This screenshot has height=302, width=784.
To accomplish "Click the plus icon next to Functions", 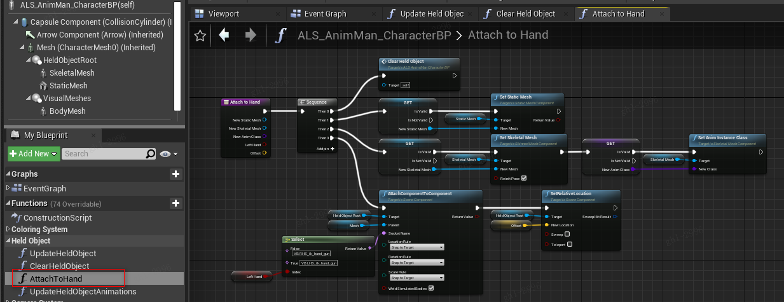I will pyautogui.click(x=176, y=203).
